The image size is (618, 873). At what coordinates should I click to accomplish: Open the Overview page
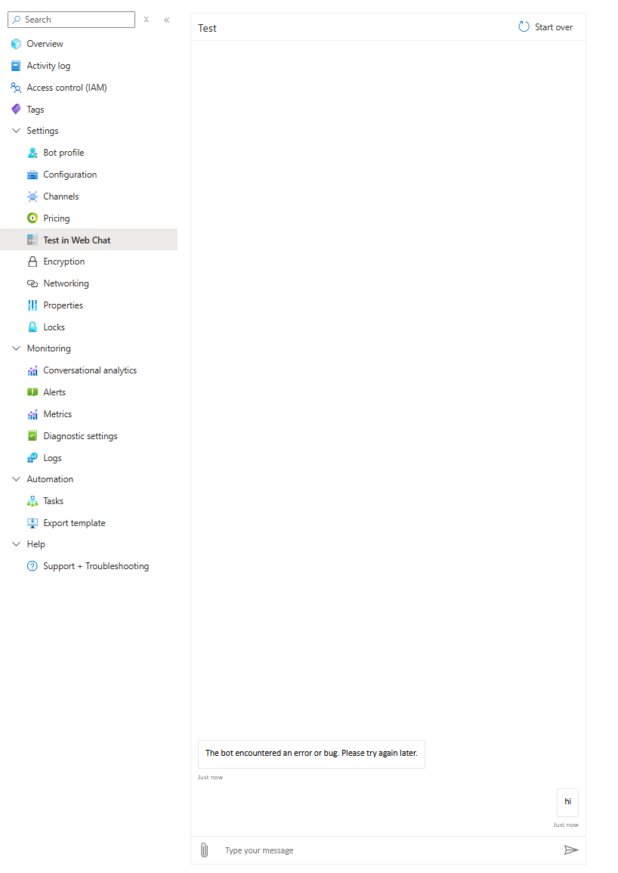(x=46, y=43)
